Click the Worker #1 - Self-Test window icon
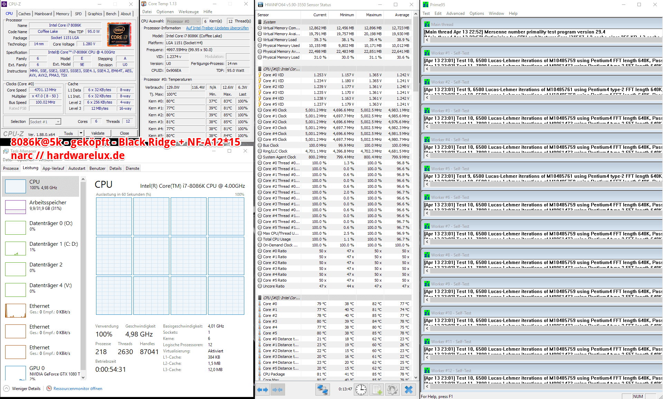This screenshot has width=663, height=399. click(x=427, y=53)
